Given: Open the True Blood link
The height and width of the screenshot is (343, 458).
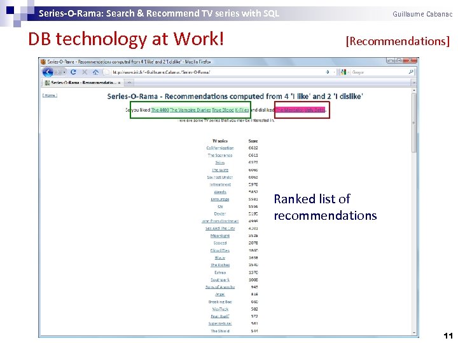Looking at the screenshot, I should tap(223, 110).
